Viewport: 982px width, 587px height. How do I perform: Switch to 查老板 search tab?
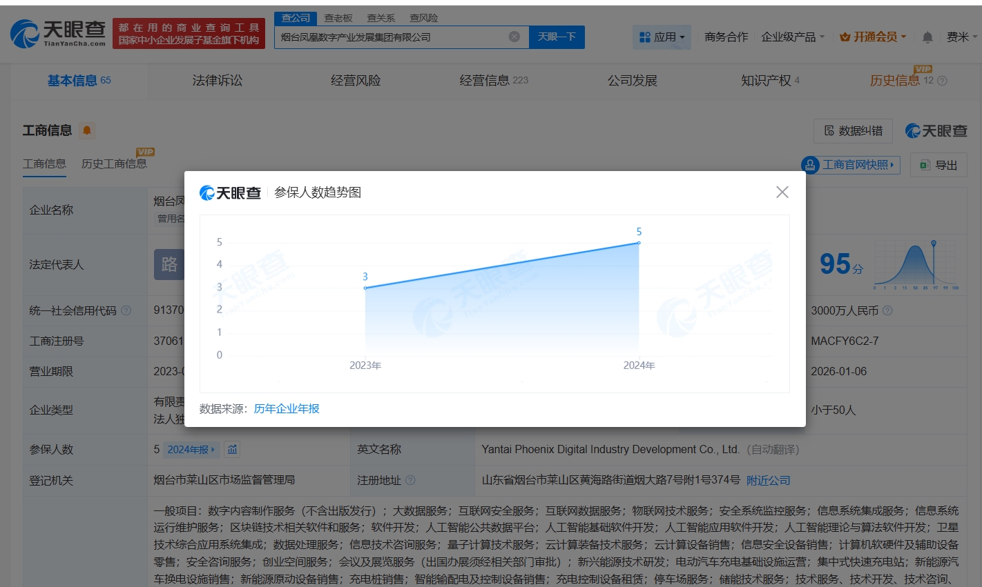[x=338, y=18]
